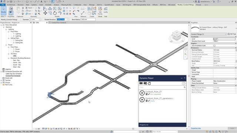Screen dimensions: 237x133
Task: Click Dynamo Player refresh icon
Action: [x=149, y=83]
